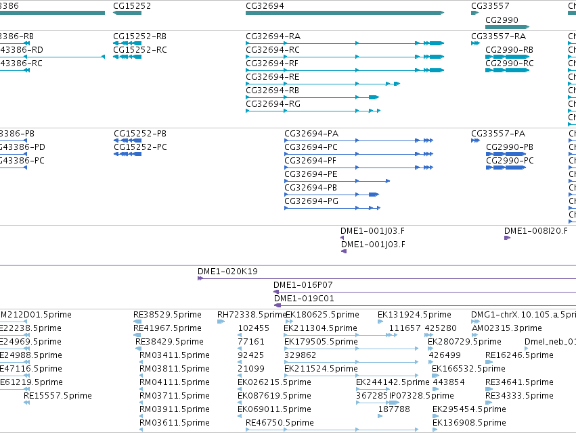
Task: Select feature labeled 102455
Action: click(253, 328)
